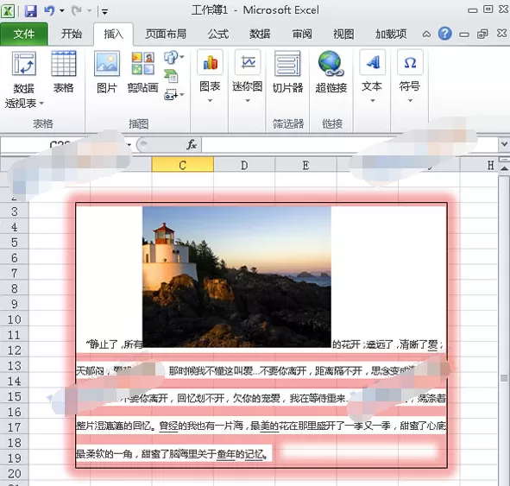Click the fx Insert Function button
510x486 pixels.
click(x=192, y=144)
